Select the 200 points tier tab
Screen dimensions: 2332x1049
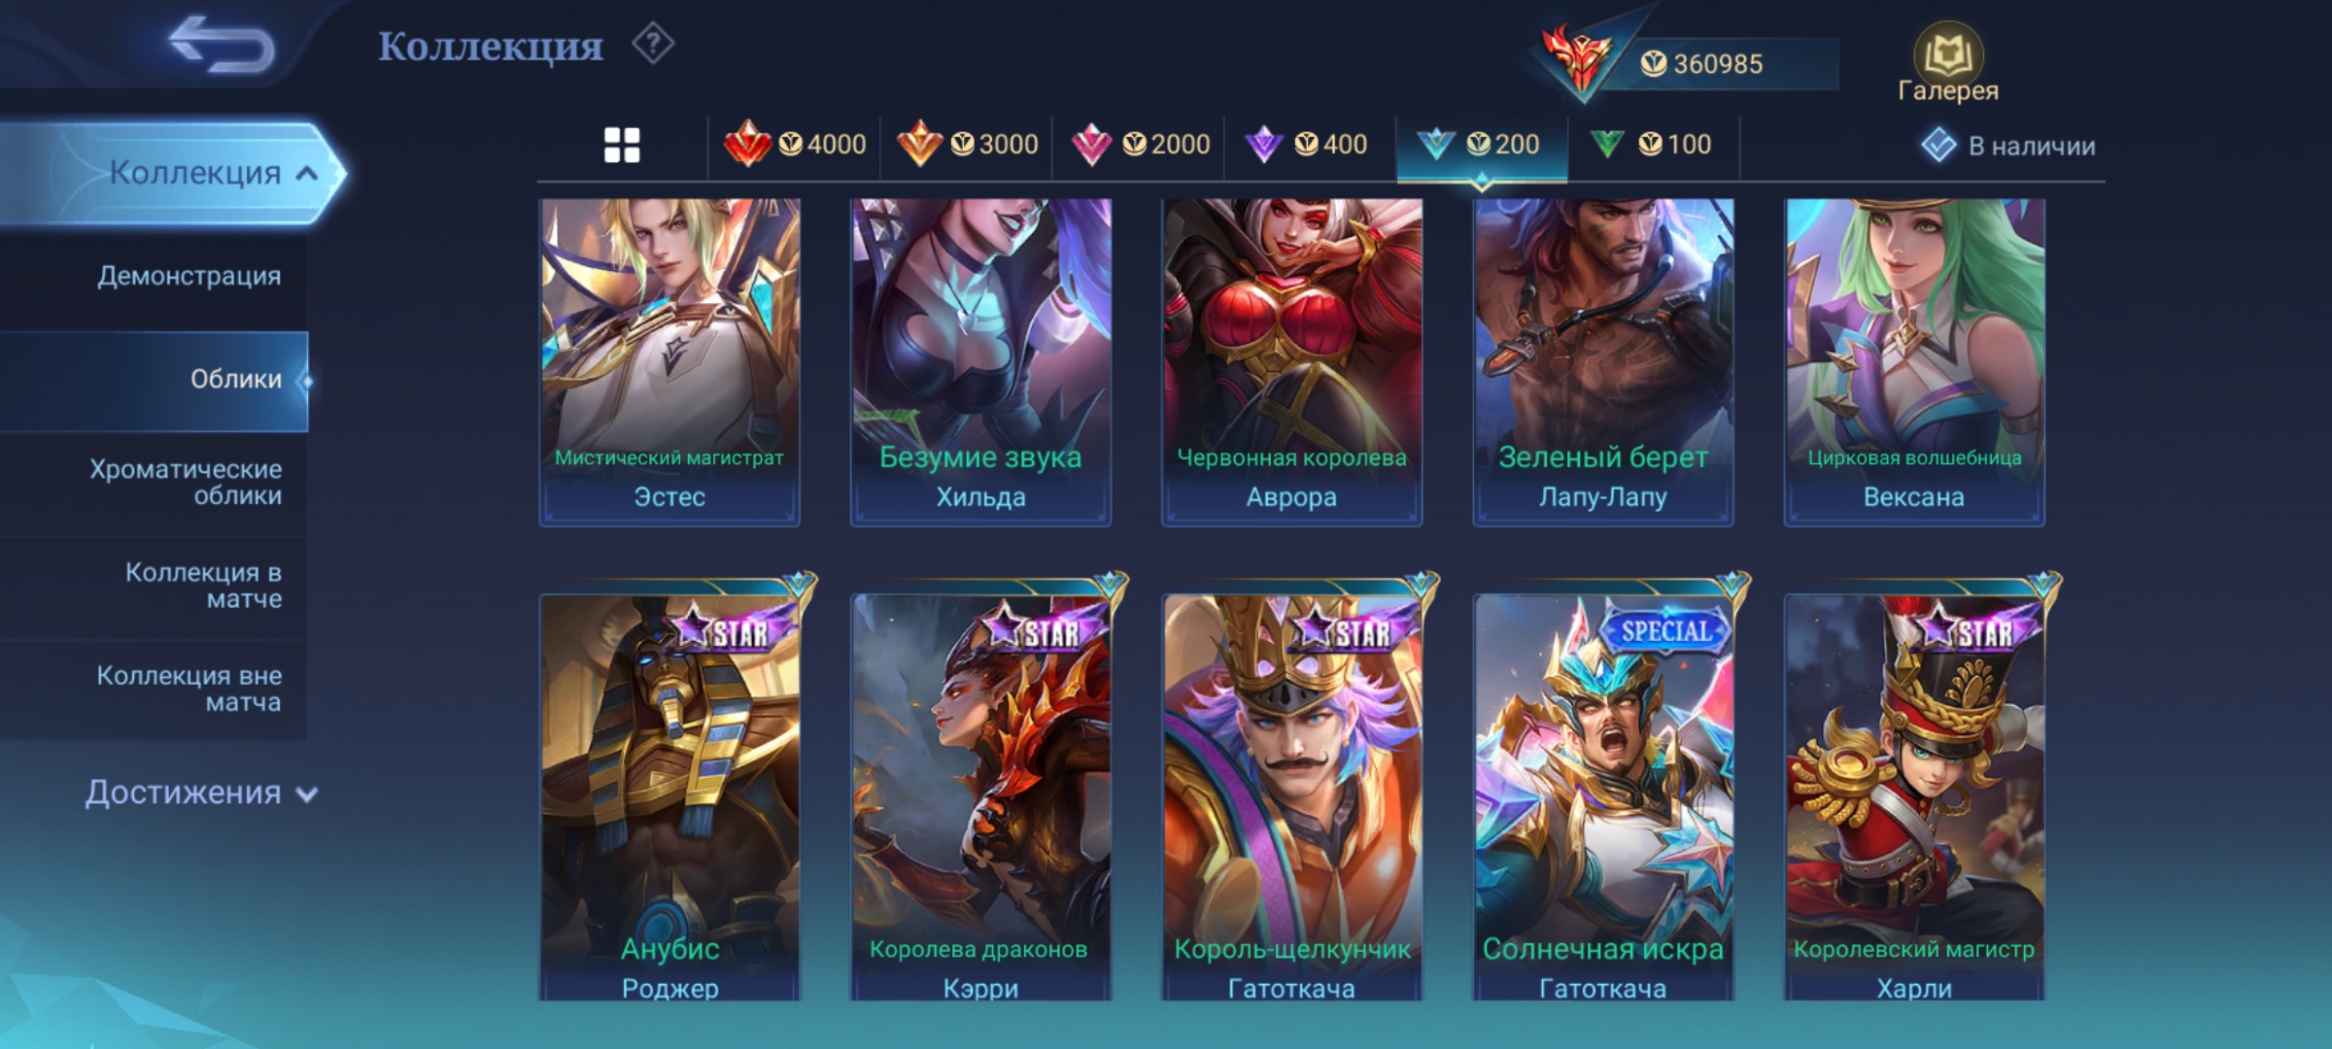tap(1480, 145)
